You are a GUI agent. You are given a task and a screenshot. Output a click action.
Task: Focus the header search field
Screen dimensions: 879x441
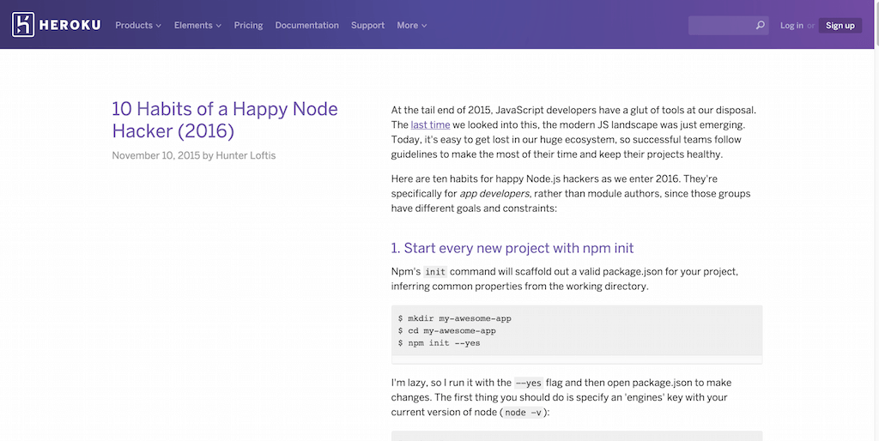[728, 25]
